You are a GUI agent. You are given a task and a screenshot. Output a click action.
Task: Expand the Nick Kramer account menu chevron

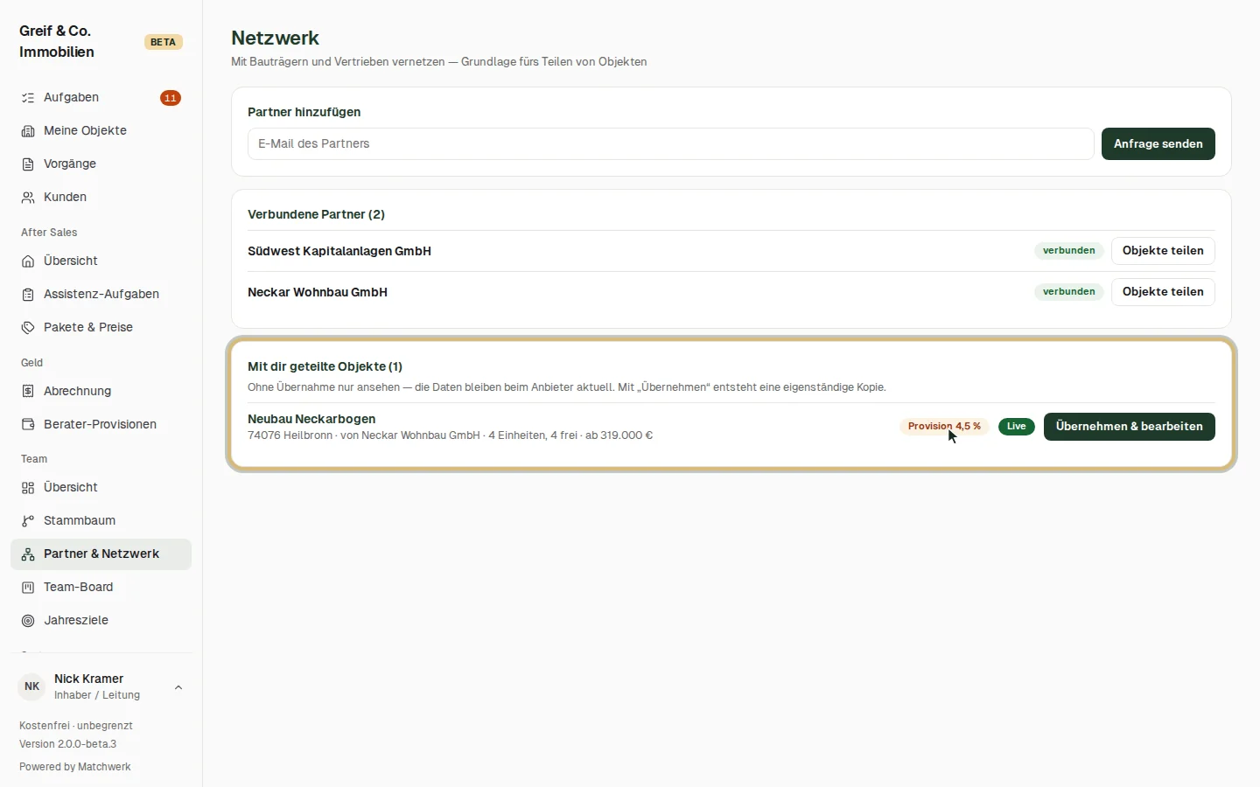(178, 687)
